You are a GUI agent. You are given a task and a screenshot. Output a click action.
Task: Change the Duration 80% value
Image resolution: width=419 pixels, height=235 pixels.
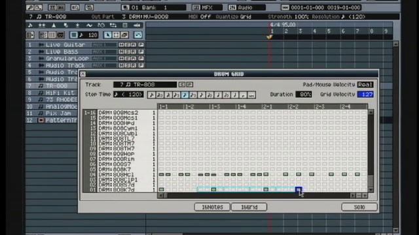304,95
